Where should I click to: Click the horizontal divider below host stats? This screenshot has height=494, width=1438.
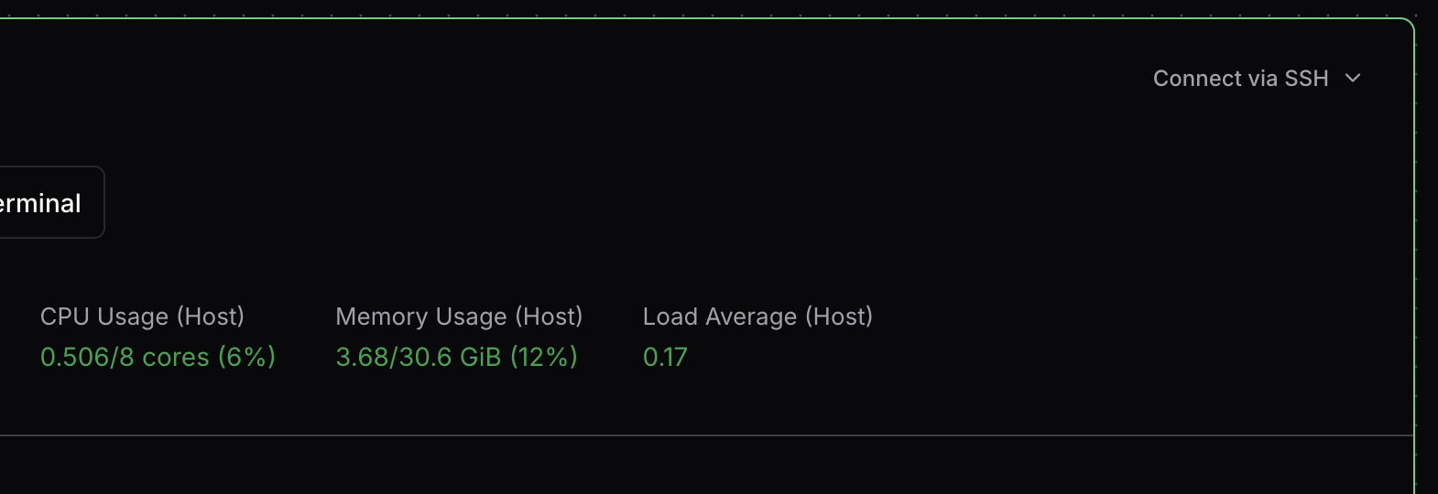705,435
